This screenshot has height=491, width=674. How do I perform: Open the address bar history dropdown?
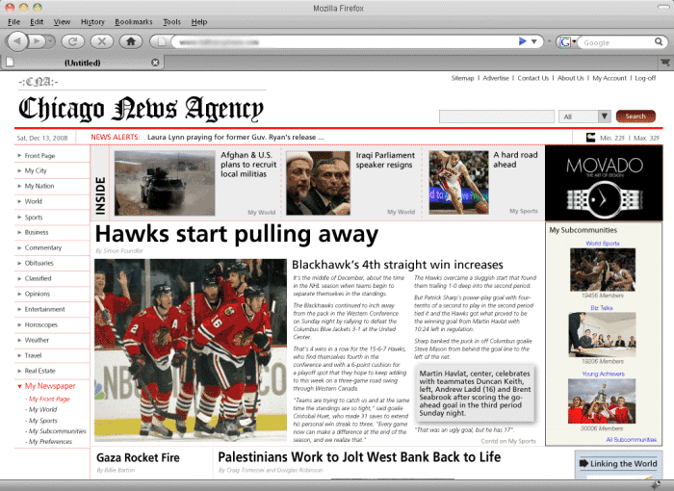(x=533, y=41)
